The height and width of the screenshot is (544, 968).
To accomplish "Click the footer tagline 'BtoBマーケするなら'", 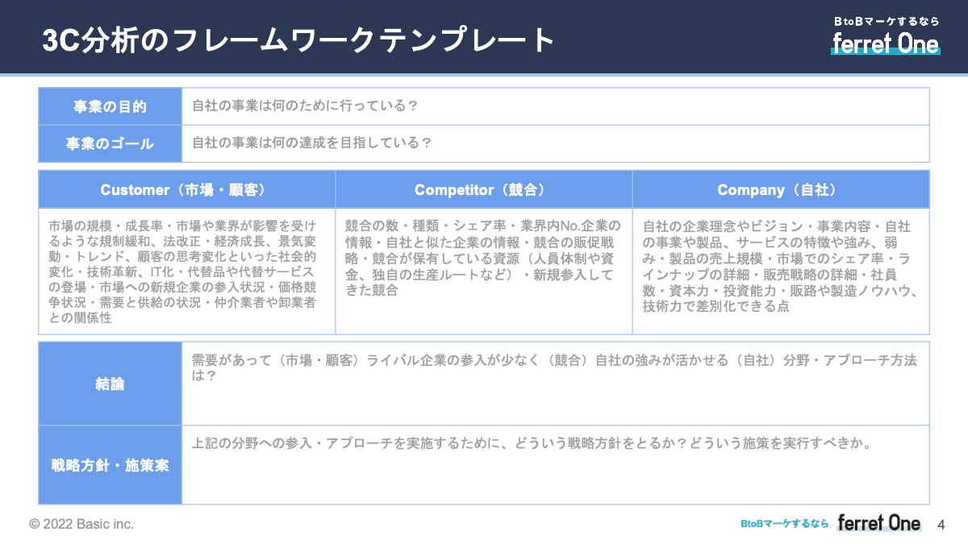I will click(784, 524).
